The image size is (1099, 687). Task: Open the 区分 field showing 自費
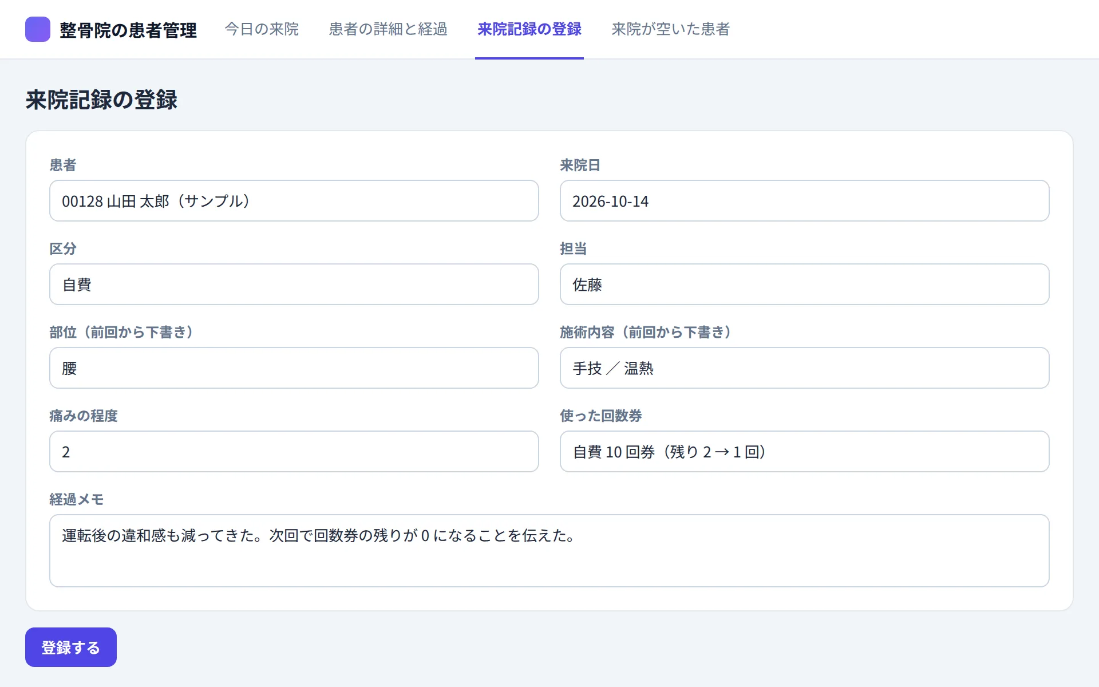294,285
